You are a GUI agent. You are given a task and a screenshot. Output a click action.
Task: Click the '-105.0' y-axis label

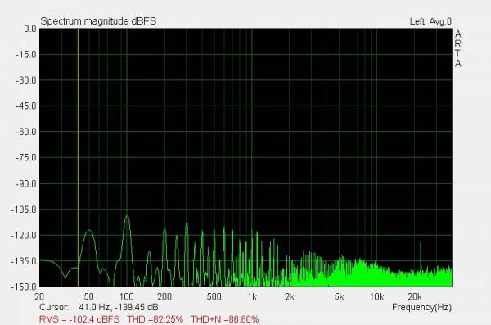[24, 210]
